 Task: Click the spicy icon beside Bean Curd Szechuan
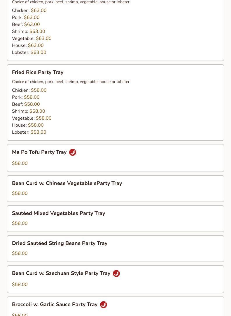point(116,273)
